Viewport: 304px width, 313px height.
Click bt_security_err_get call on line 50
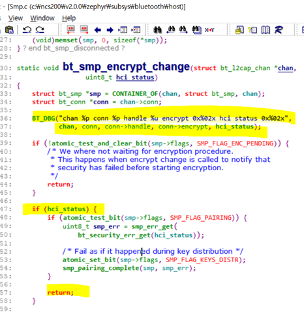[114, 235]
